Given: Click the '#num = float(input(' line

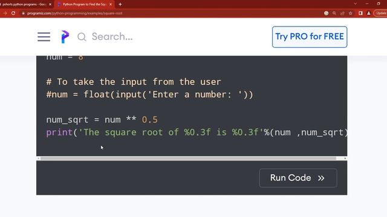Looking at the screenshot, I should coord(149,95).
